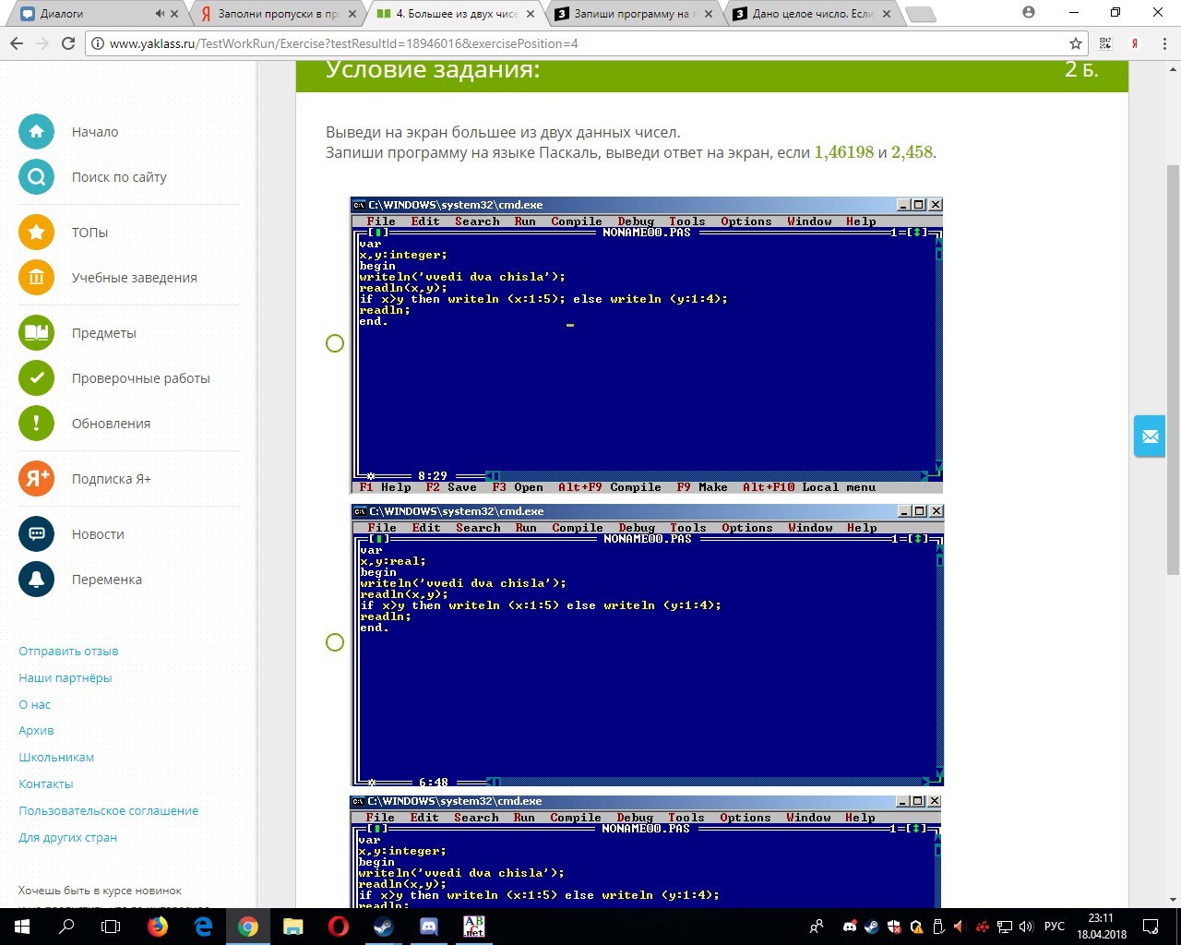
Task: Open the Отправить отзыв link
Action: click(68, 651)
